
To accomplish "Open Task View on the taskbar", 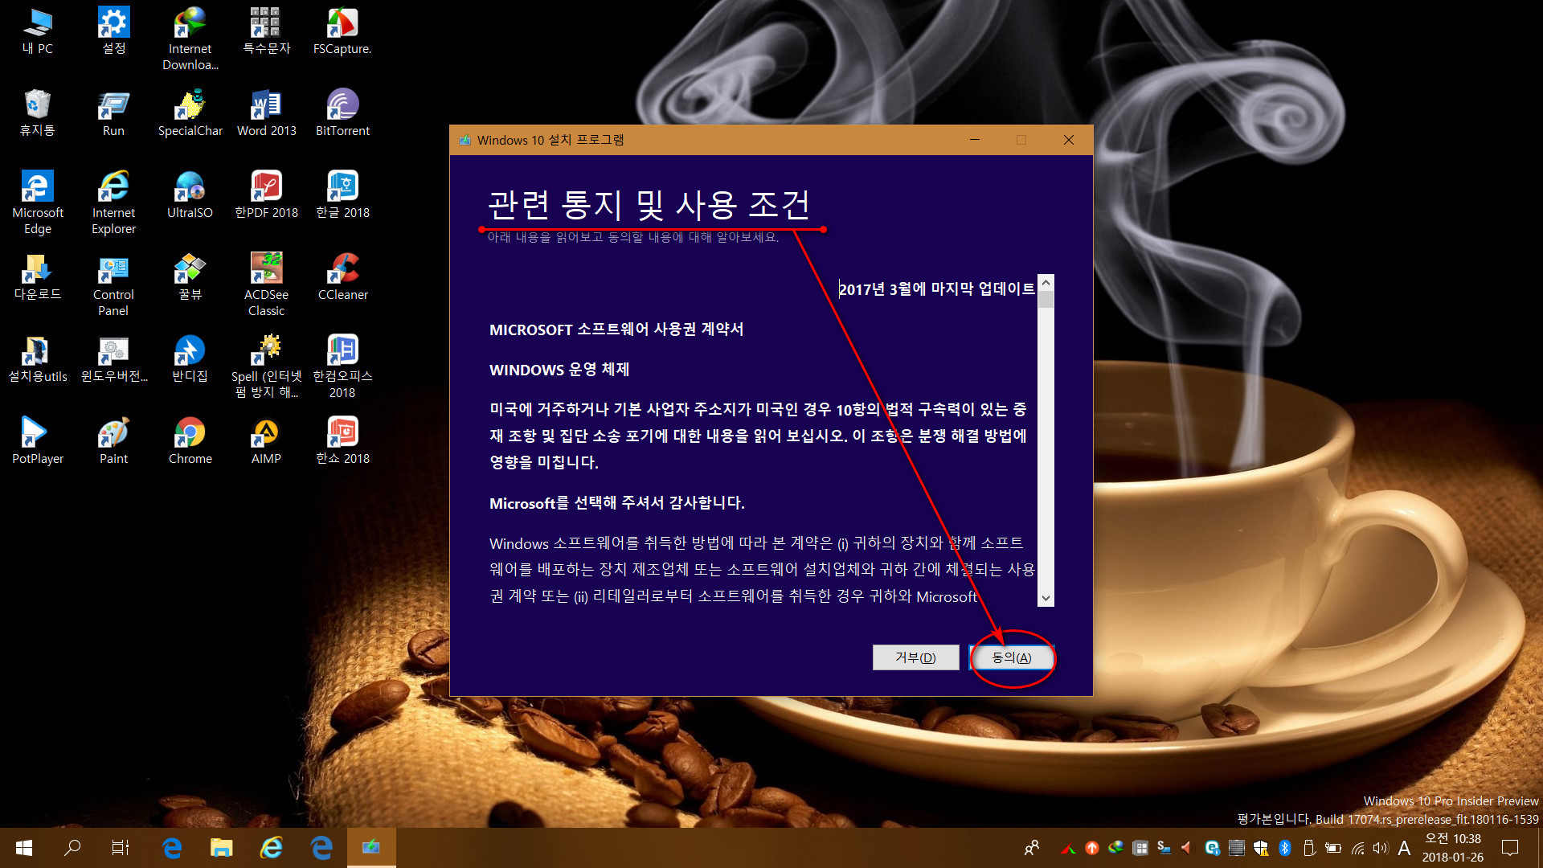I will [x=121, y=848].
